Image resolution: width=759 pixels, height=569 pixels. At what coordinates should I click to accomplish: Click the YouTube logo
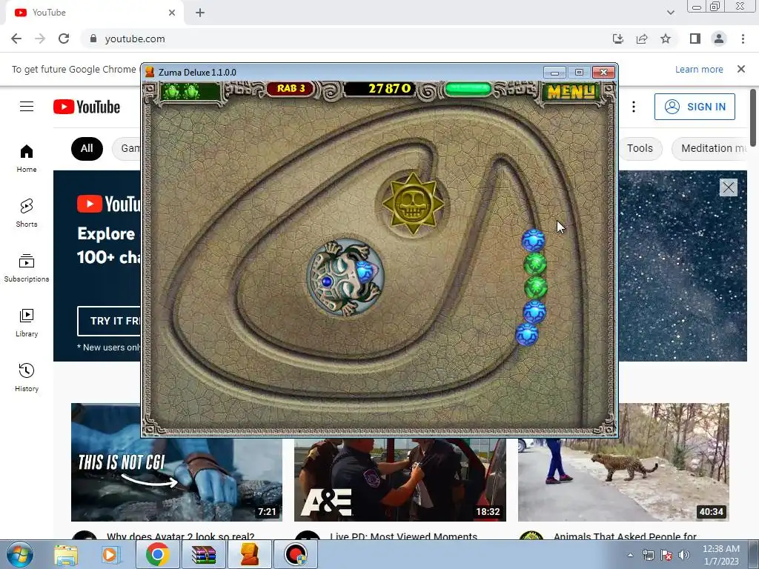[87, 107]
